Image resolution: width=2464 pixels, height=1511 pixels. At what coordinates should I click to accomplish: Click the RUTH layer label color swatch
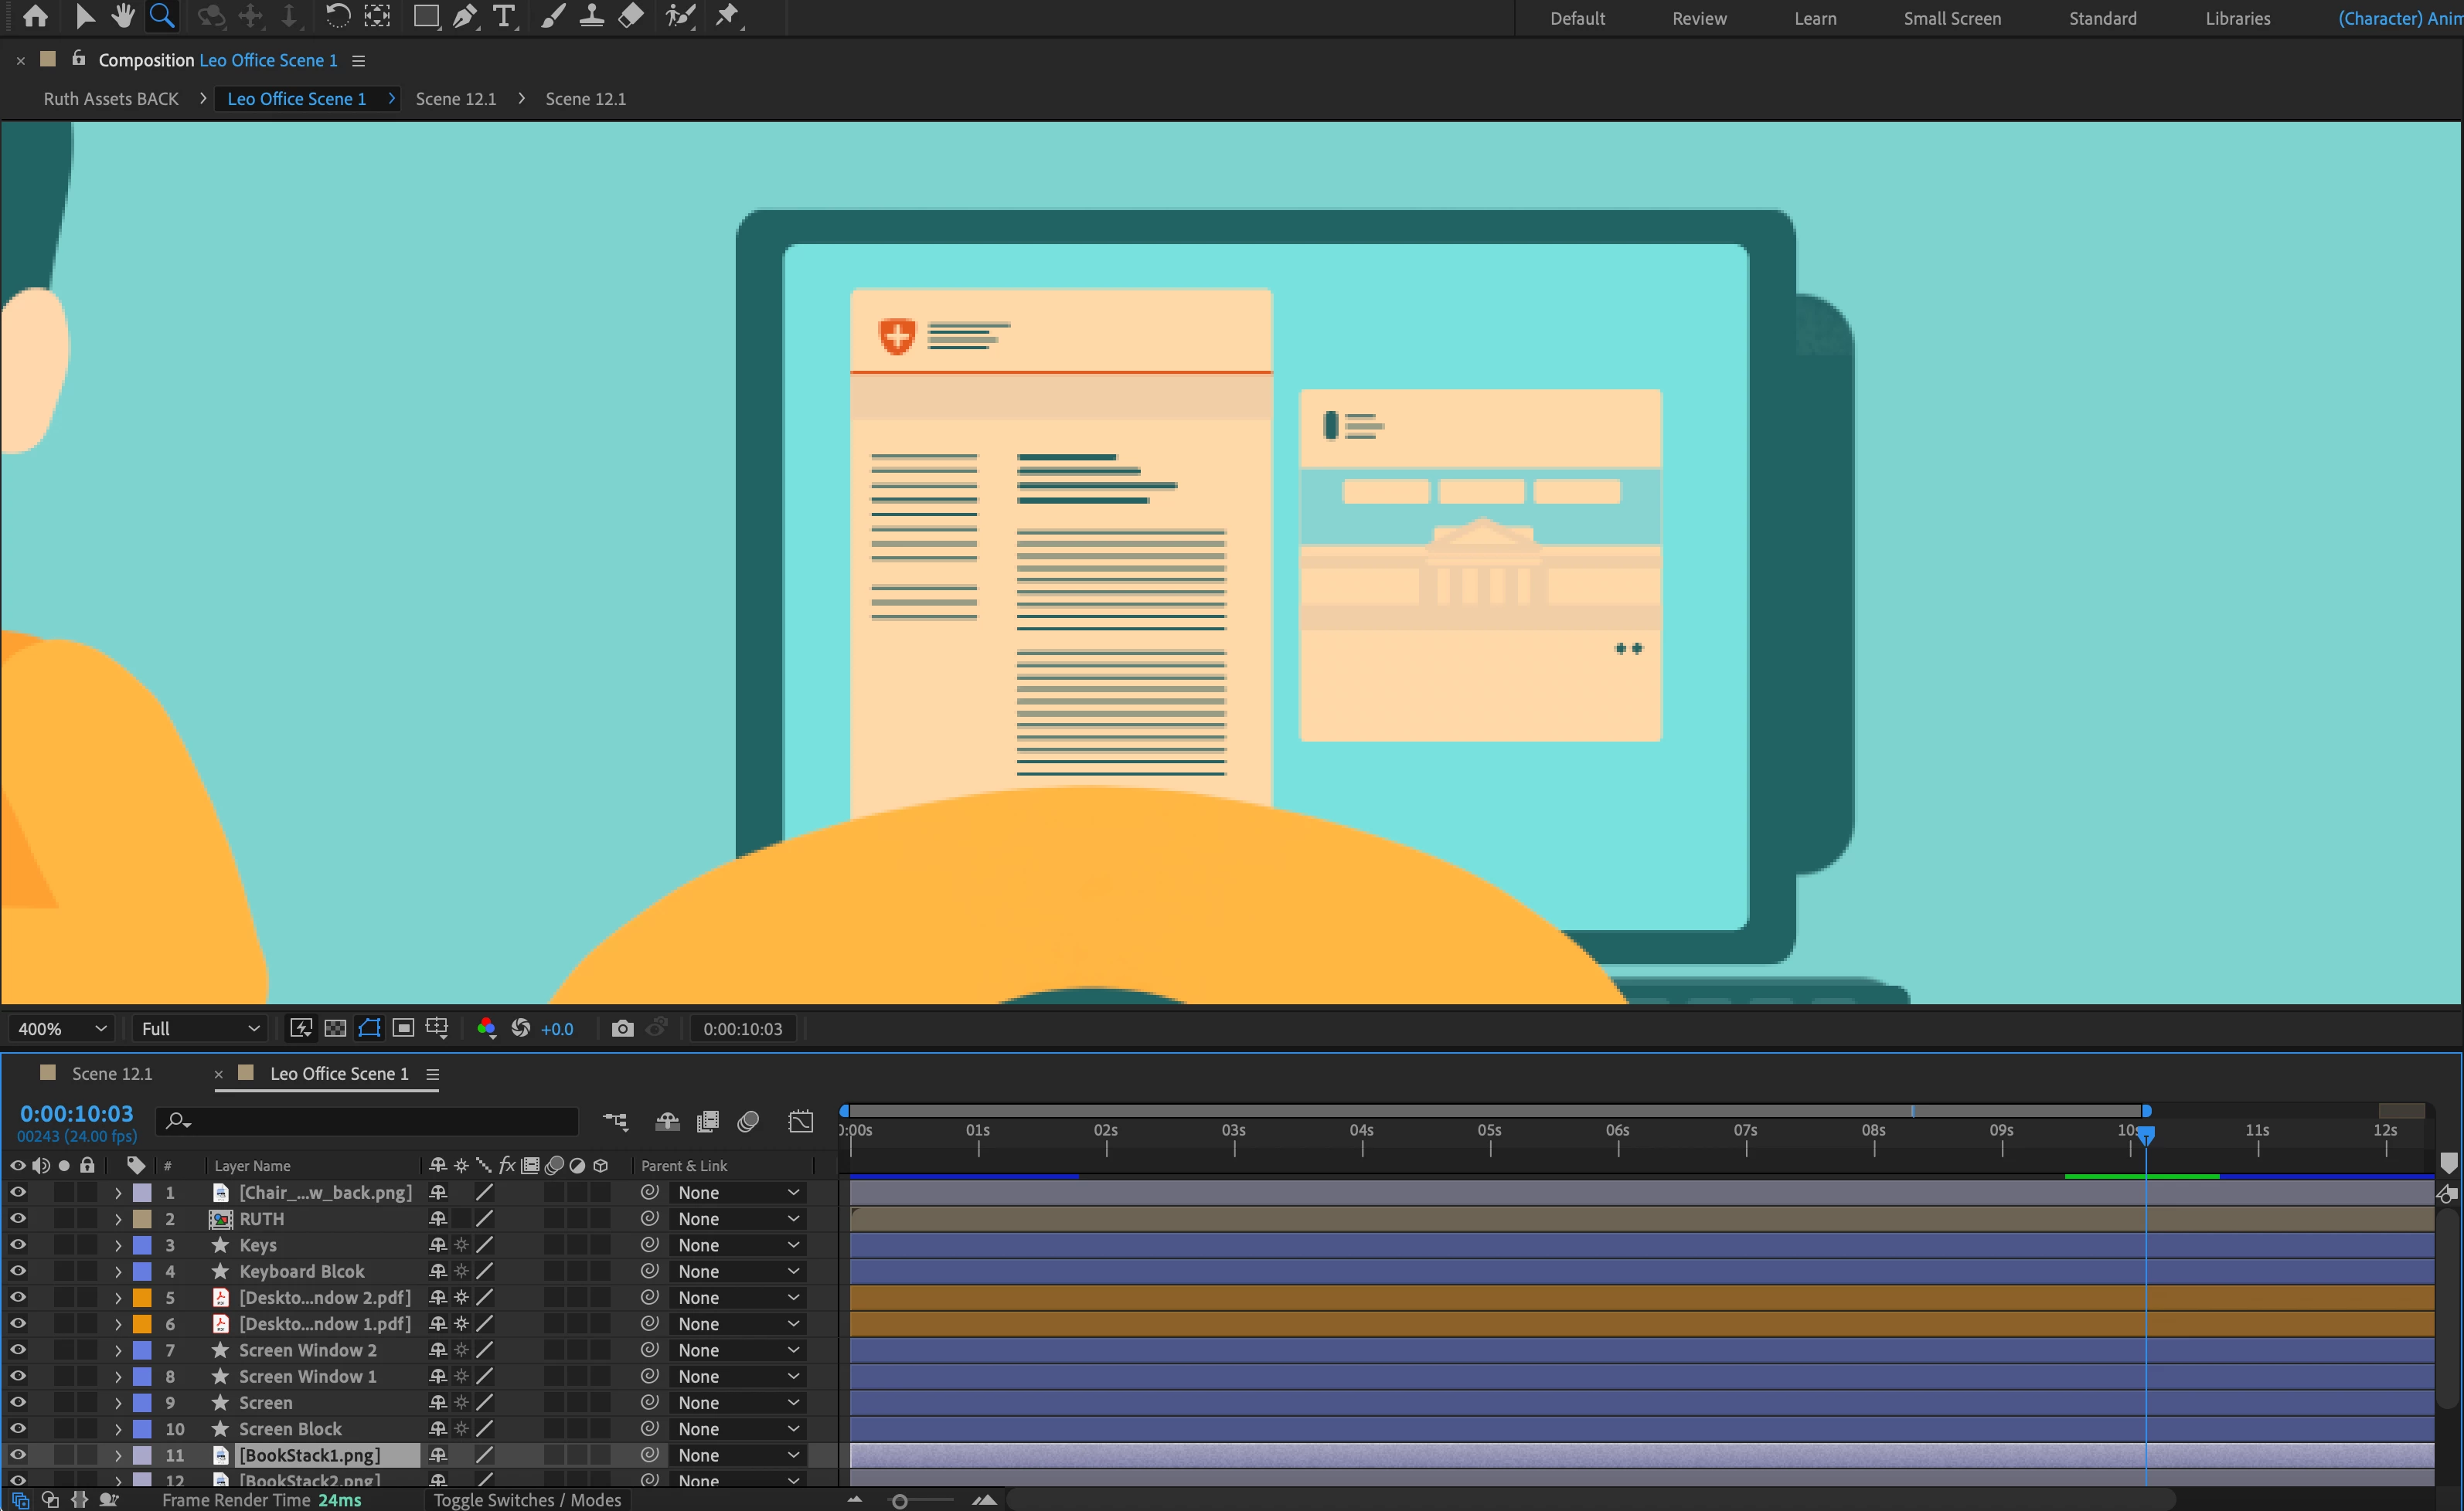[x=142, y=1218]
